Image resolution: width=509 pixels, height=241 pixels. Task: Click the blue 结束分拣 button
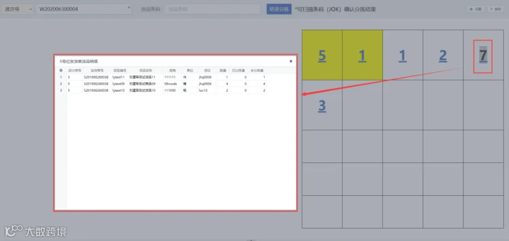pos(279,9)
